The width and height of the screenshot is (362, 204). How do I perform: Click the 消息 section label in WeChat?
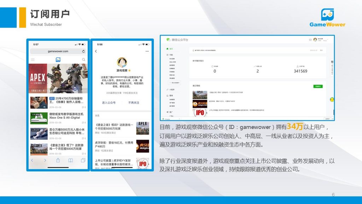97,115
